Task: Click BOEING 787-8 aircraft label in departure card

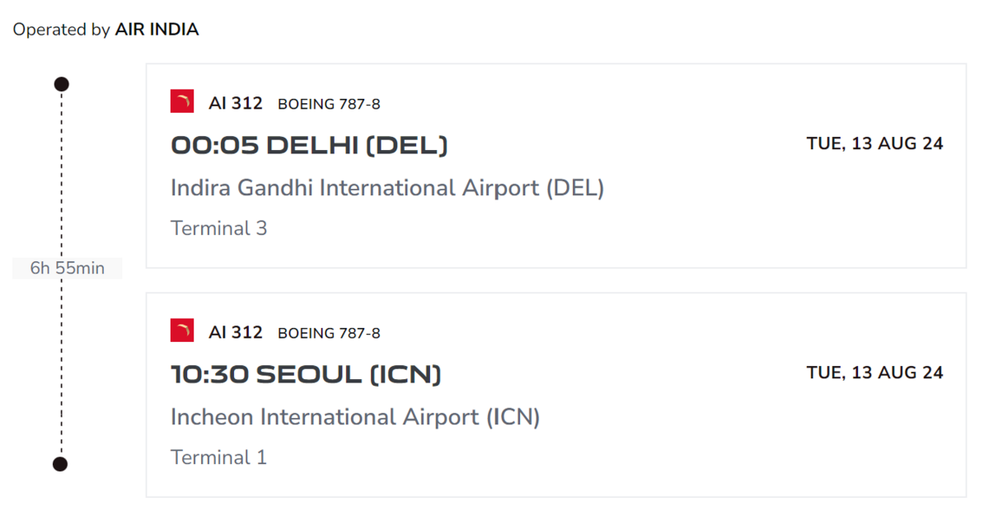Action: [x=329, y=104]
